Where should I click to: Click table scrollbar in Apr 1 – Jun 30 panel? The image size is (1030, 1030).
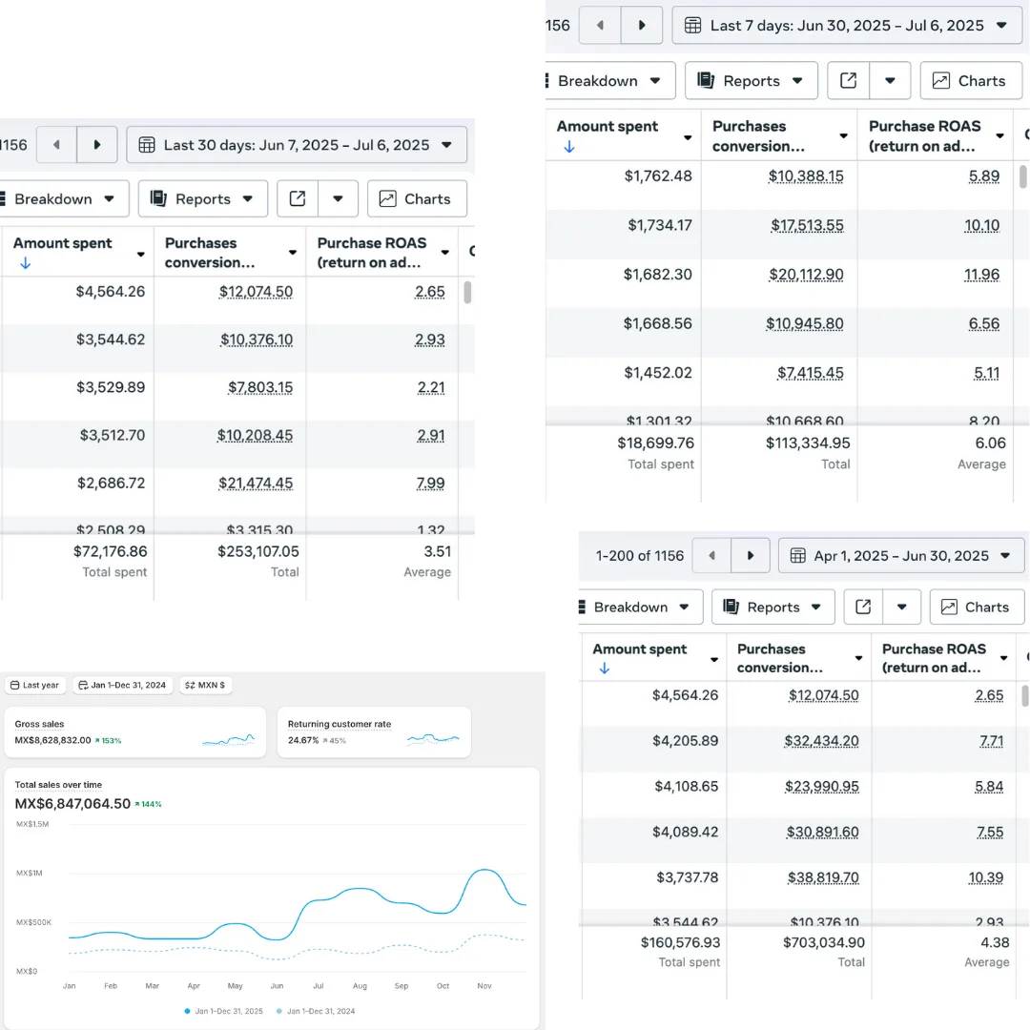(1024, 695)
